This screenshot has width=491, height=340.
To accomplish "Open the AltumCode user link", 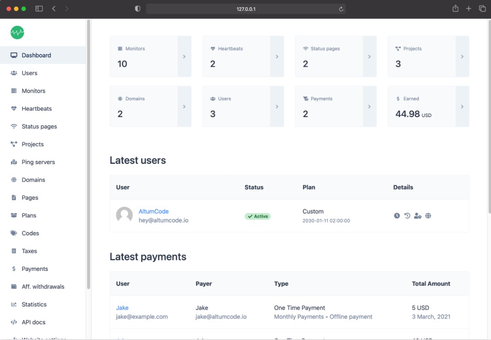I will click(154, 211).
